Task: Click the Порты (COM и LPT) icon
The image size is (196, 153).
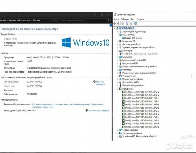Action: pyautogui.click(x=120, y=82)
